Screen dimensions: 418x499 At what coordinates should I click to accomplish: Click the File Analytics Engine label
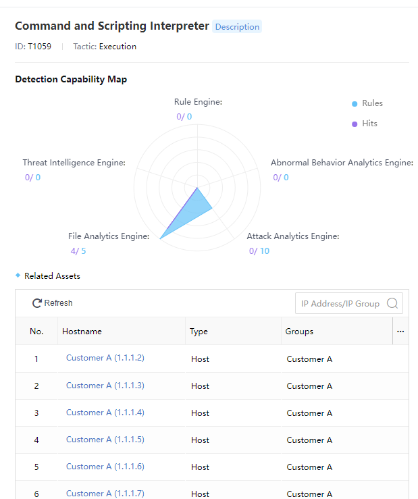[x=109, y=236]
